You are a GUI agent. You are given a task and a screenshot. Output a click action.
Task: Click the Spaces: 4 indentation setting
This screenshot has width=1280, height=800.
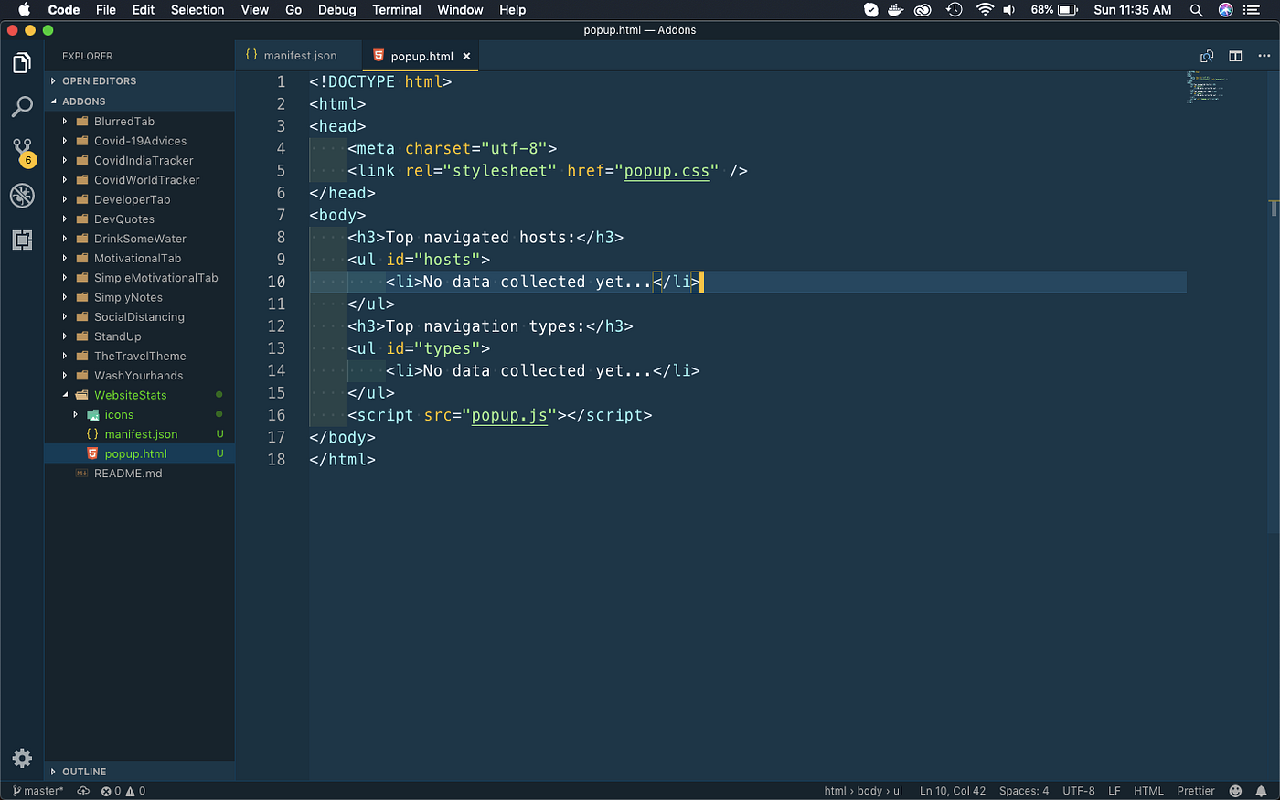pos(1024,791)
